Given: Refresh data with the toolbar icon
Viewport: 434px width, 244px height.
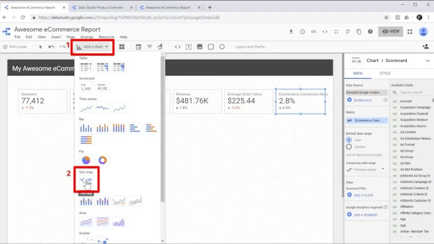Looking at the screenshot, I should [x=348, y=31].
